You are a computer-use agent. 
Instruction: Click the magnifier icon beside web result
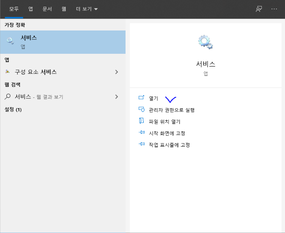coord(8,97)
